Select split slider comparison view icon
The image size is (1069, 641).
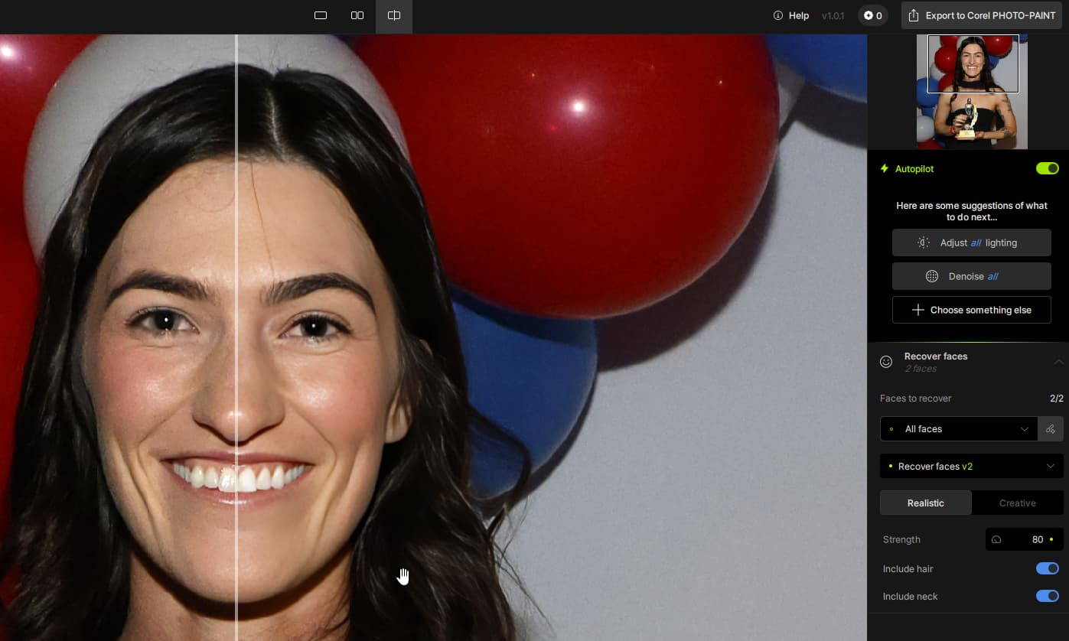click(x=394, y=15)
